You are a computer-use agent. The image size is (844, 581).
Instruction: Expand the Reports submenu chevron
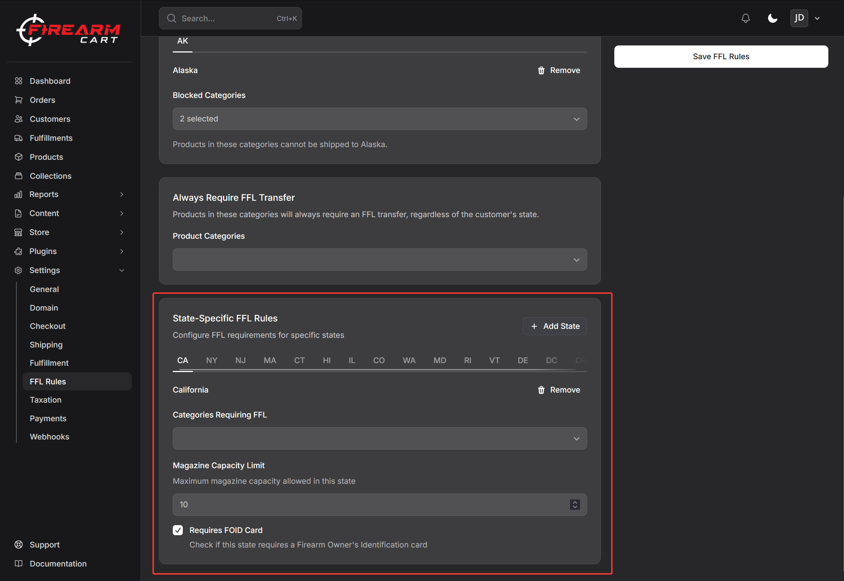121,194
